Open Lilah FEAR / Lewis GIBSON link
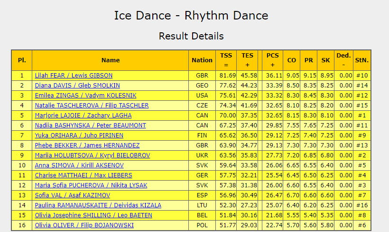389x232 pixels. (x=74, y=76)
